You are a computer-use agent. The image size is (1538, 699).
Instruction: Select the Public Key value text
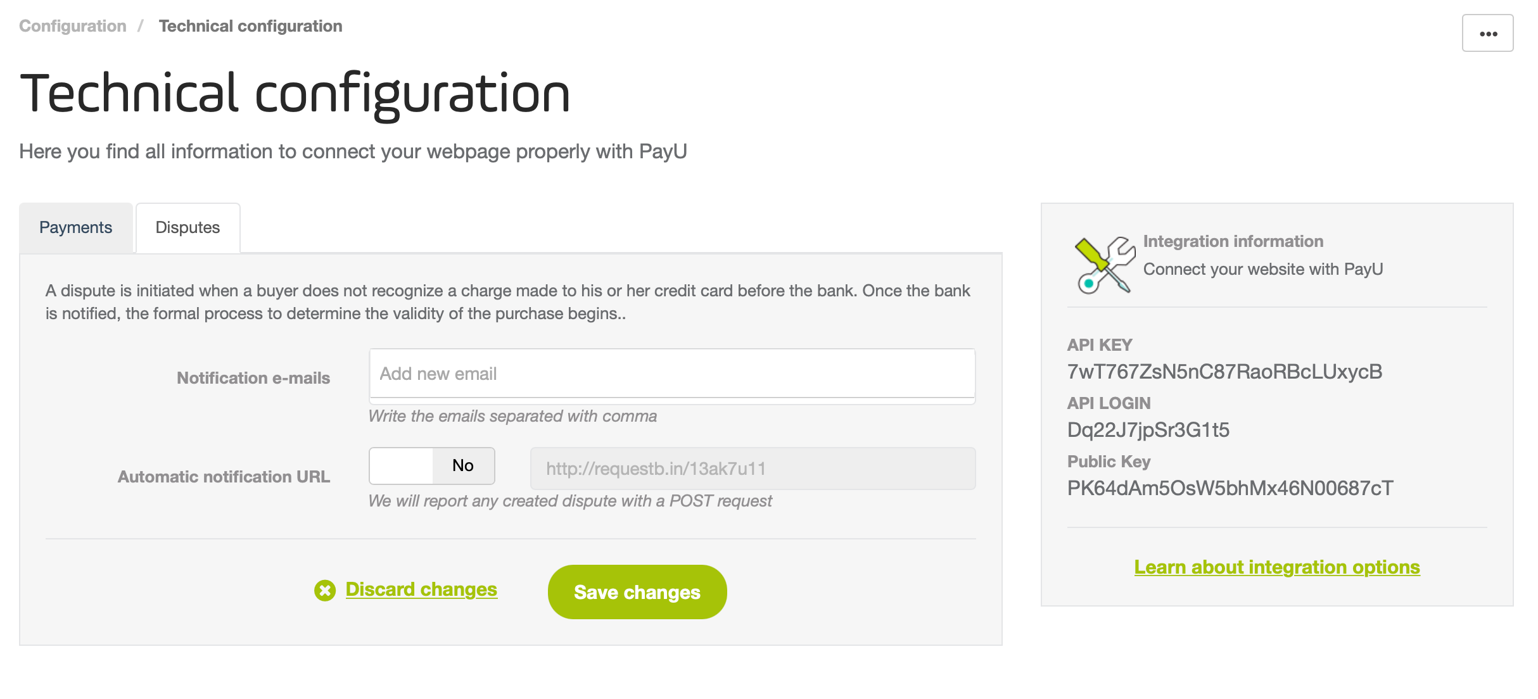tap(1230, 488)
